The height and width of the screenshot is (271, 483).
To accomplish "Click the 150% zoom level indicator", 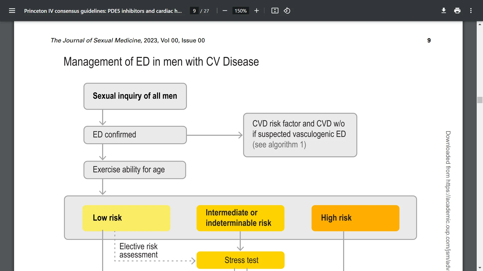I will (x=240, y=11).
